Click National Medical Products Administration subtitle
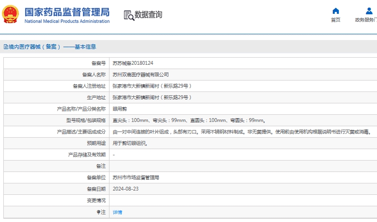377x222 pixels. click(x=67, y=21)
